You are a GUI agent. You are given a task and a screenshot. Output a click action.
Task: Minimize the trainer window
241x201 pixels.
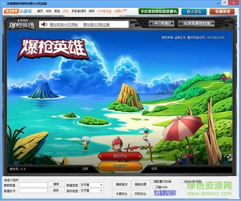tap(219, 3)
